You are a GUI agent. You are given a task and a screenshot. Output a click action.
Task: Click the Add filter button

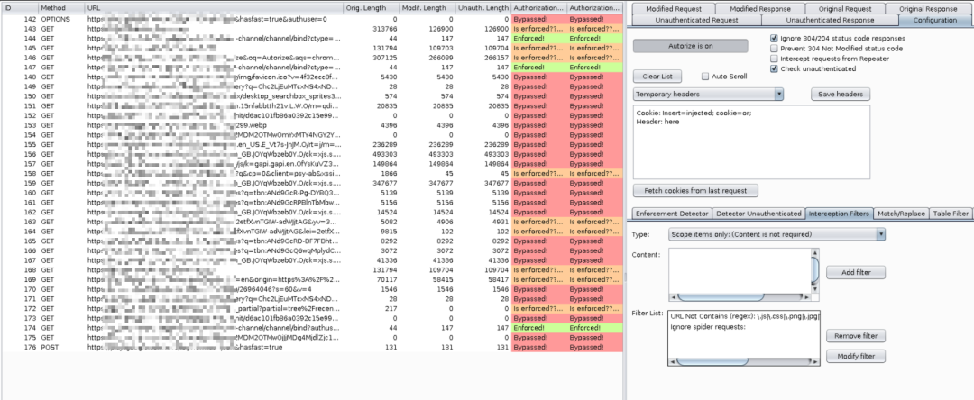click(x=855, y=273)
